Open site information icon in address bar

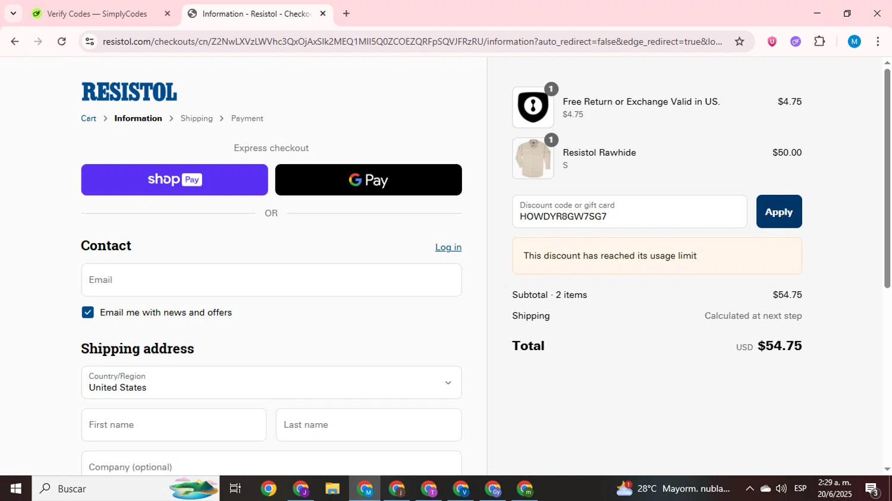90,42
